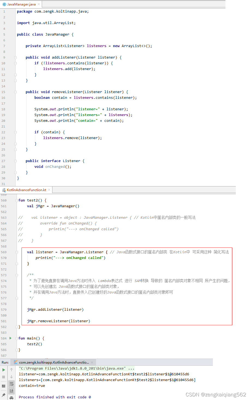This screenshot has width=250, height=400.
Task: Click 'fun main() {' declaration
Action: tap(31, 338)
